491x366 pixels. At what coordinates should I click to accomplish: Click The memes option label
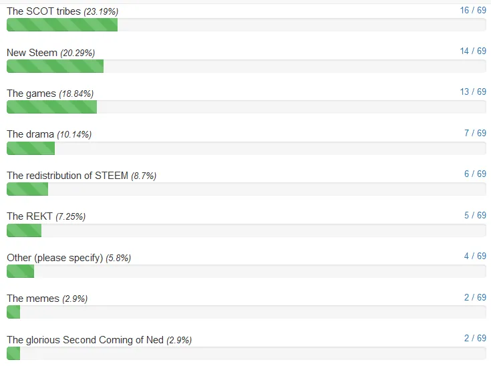(33, 299)
